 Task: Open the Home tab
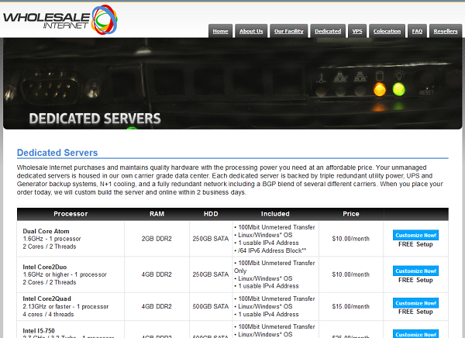coord(220,31)
